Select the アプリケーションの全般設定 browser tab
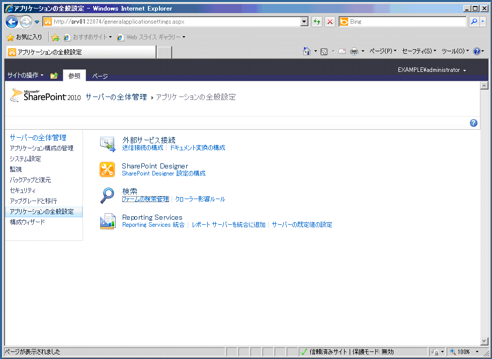Viewport: 492px width, 359px height. click(81, 52)
